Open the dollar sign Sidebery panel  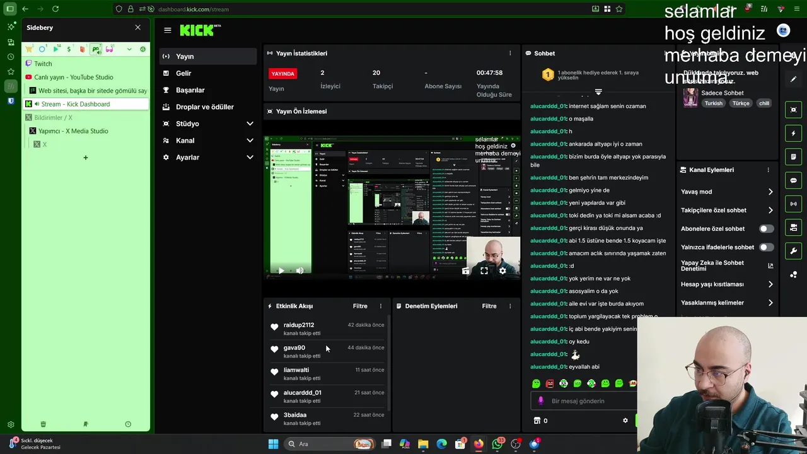point(69,49)
